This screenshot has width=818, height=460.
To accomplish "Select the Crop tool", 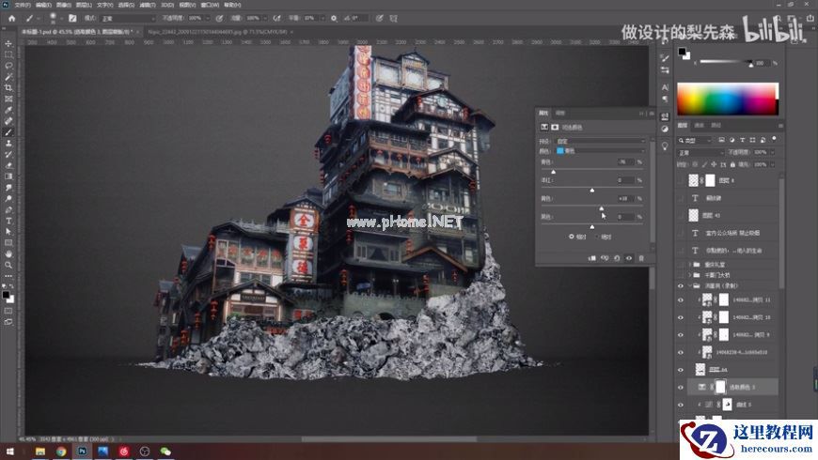I will click(x=8, y=87).
